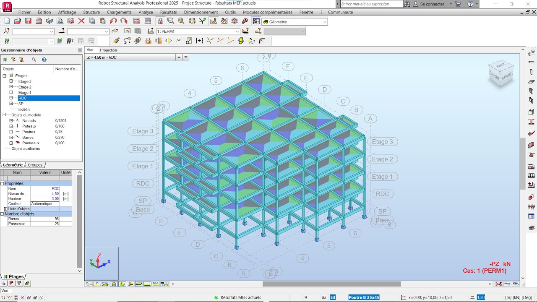This screenshot has height=302, width=537.
Task: Toggle node numbers display icon
Action: point(89,284)
